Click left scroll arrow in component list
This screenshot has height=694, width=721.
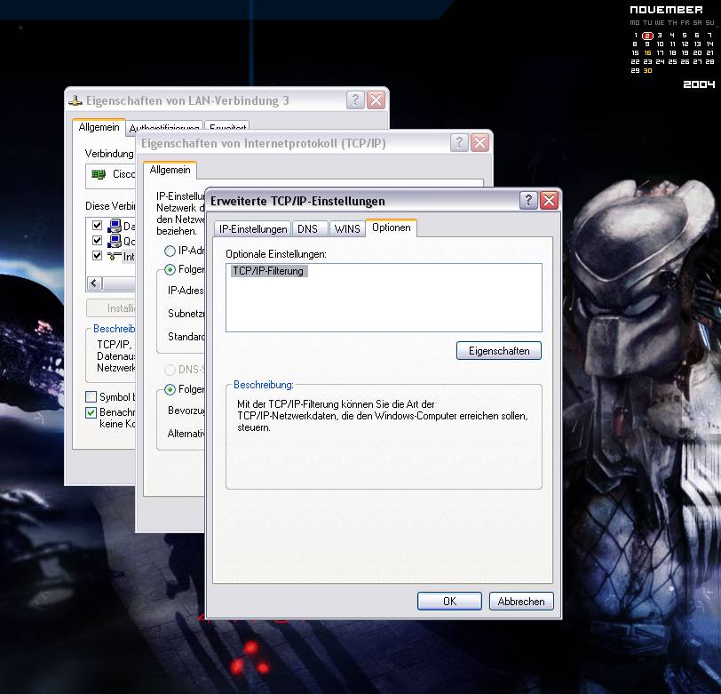94,283
